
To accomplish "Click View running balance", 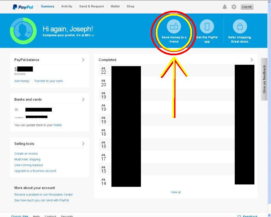I will [28, 165].
